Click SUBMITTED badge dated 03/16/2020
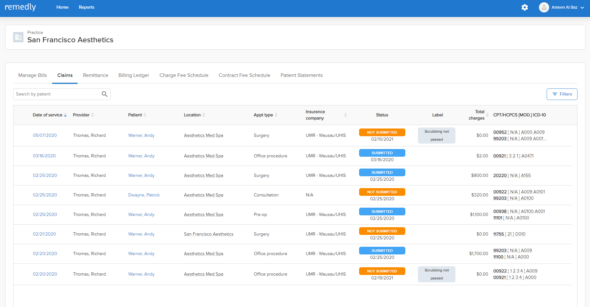590x307 pixels. pyautogui.click(x=382, y=153)
